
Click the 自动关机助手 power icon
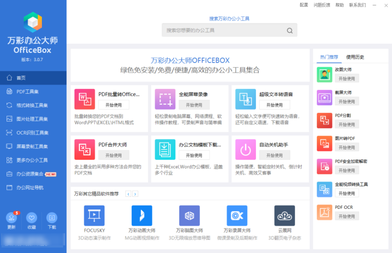pos(246,149)
